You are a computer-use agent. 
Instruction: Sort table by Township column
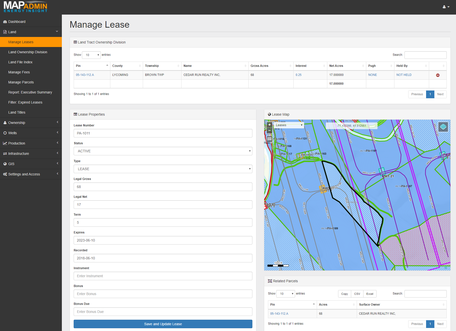tap(162, 66)
